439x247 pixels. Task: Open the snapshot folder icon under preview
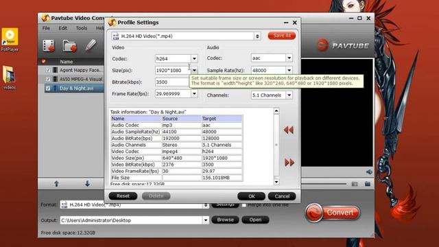(368, 184)
